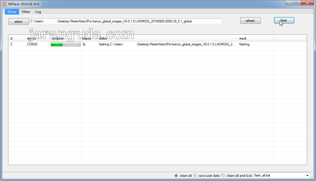Click the status cell starting with flashing C:\Users
This screenshot has height=181, width=316.
(167, 44)
